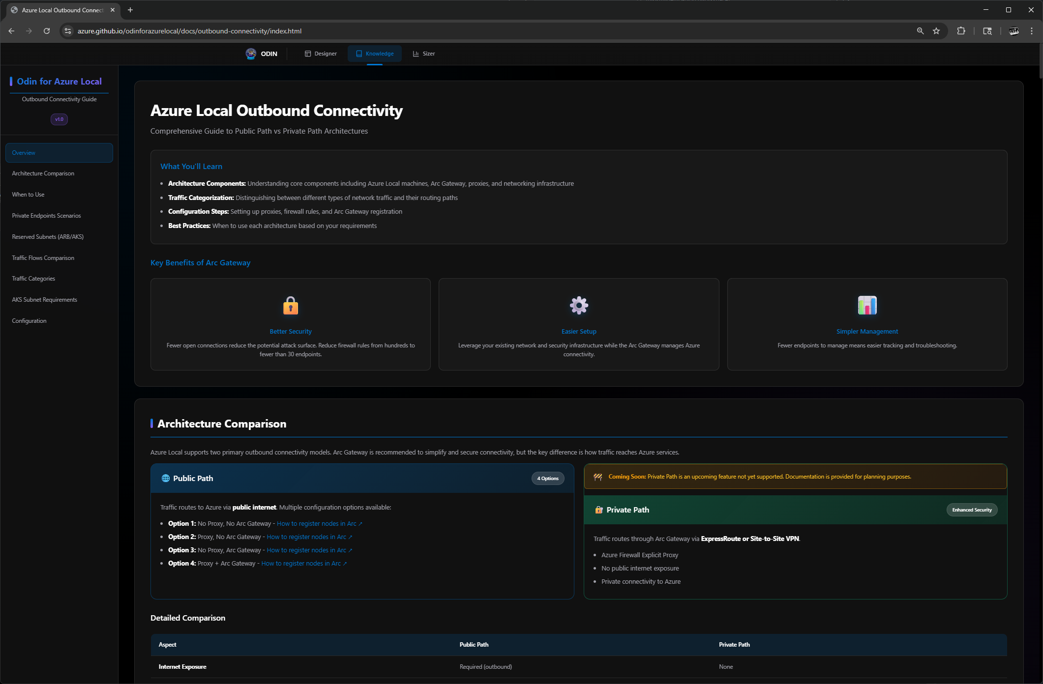Switch to the Designer tab
1043x684 pixels.
[x=321, y=54]
